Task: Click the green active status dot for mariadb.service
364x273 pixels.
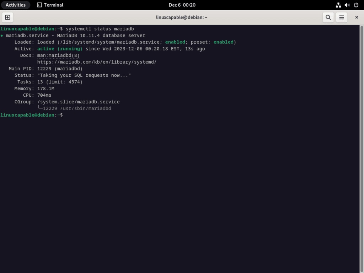Action: 2,35
